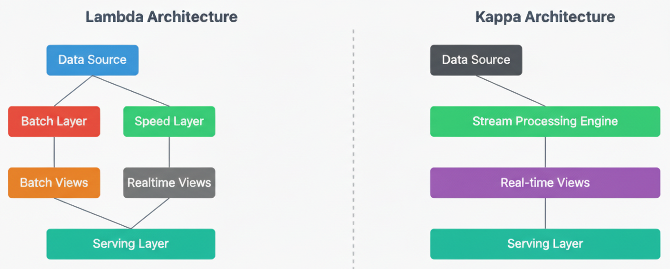This screenshot has width=670, height=269.
Task: Click the orange Batch Views box
Action: [54, 183]
